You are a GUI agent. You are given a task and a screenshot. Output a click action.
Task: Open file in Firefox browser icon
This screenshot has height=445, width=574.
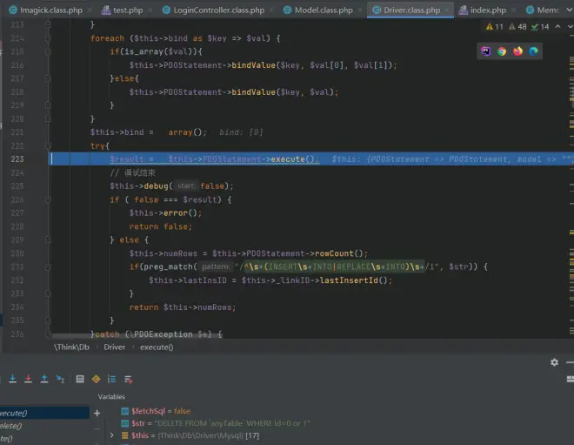(x=517, y=51)
